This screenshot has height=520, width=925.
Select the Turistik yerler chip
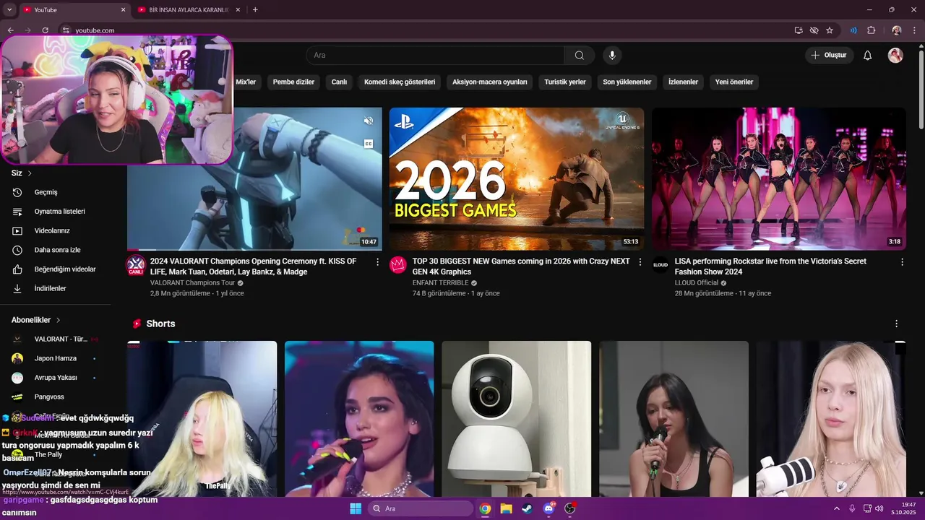point(565,82)
